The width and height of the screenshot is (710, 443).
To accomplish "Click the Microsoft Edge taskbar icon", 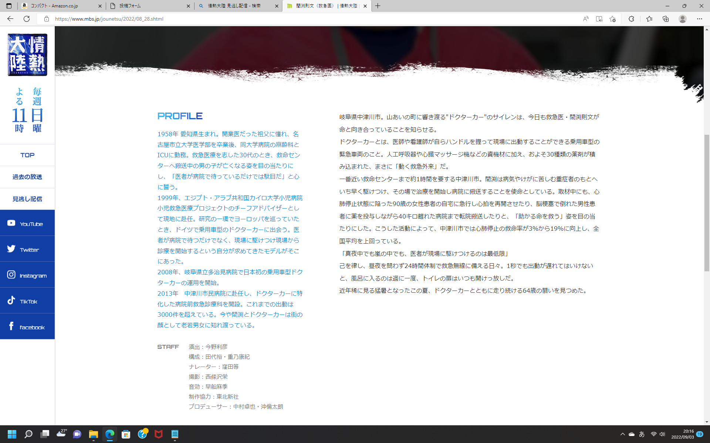I will pos(110,434).
